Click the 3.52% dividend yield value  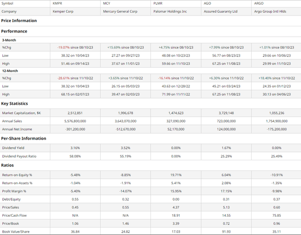pyautogui.click(x=126, y=148)
